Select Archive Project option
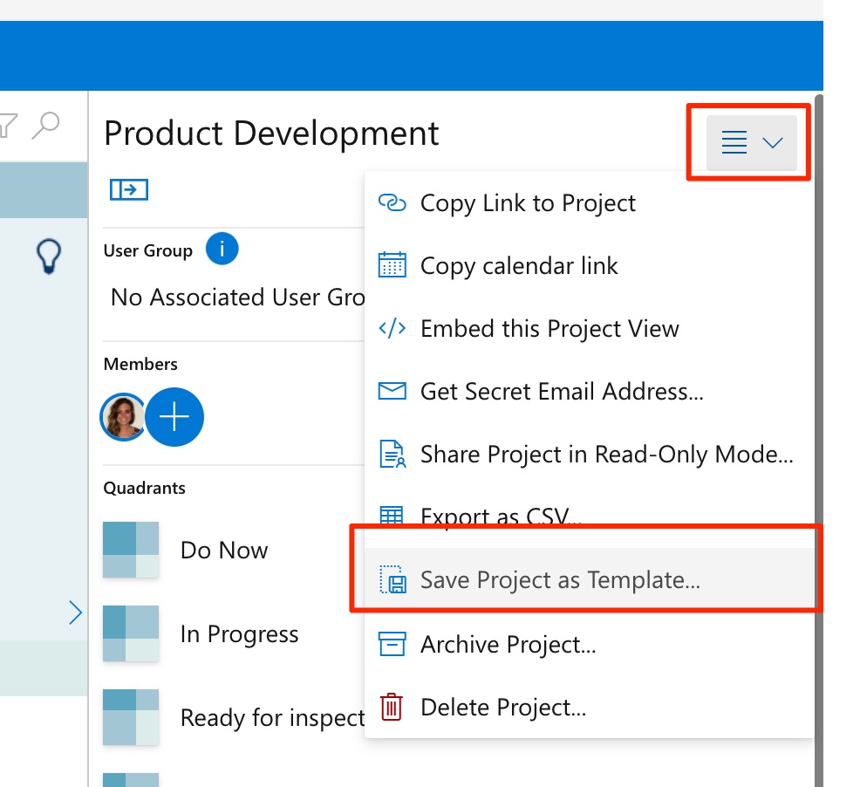860x787 pixels. [x=508, y=645]
